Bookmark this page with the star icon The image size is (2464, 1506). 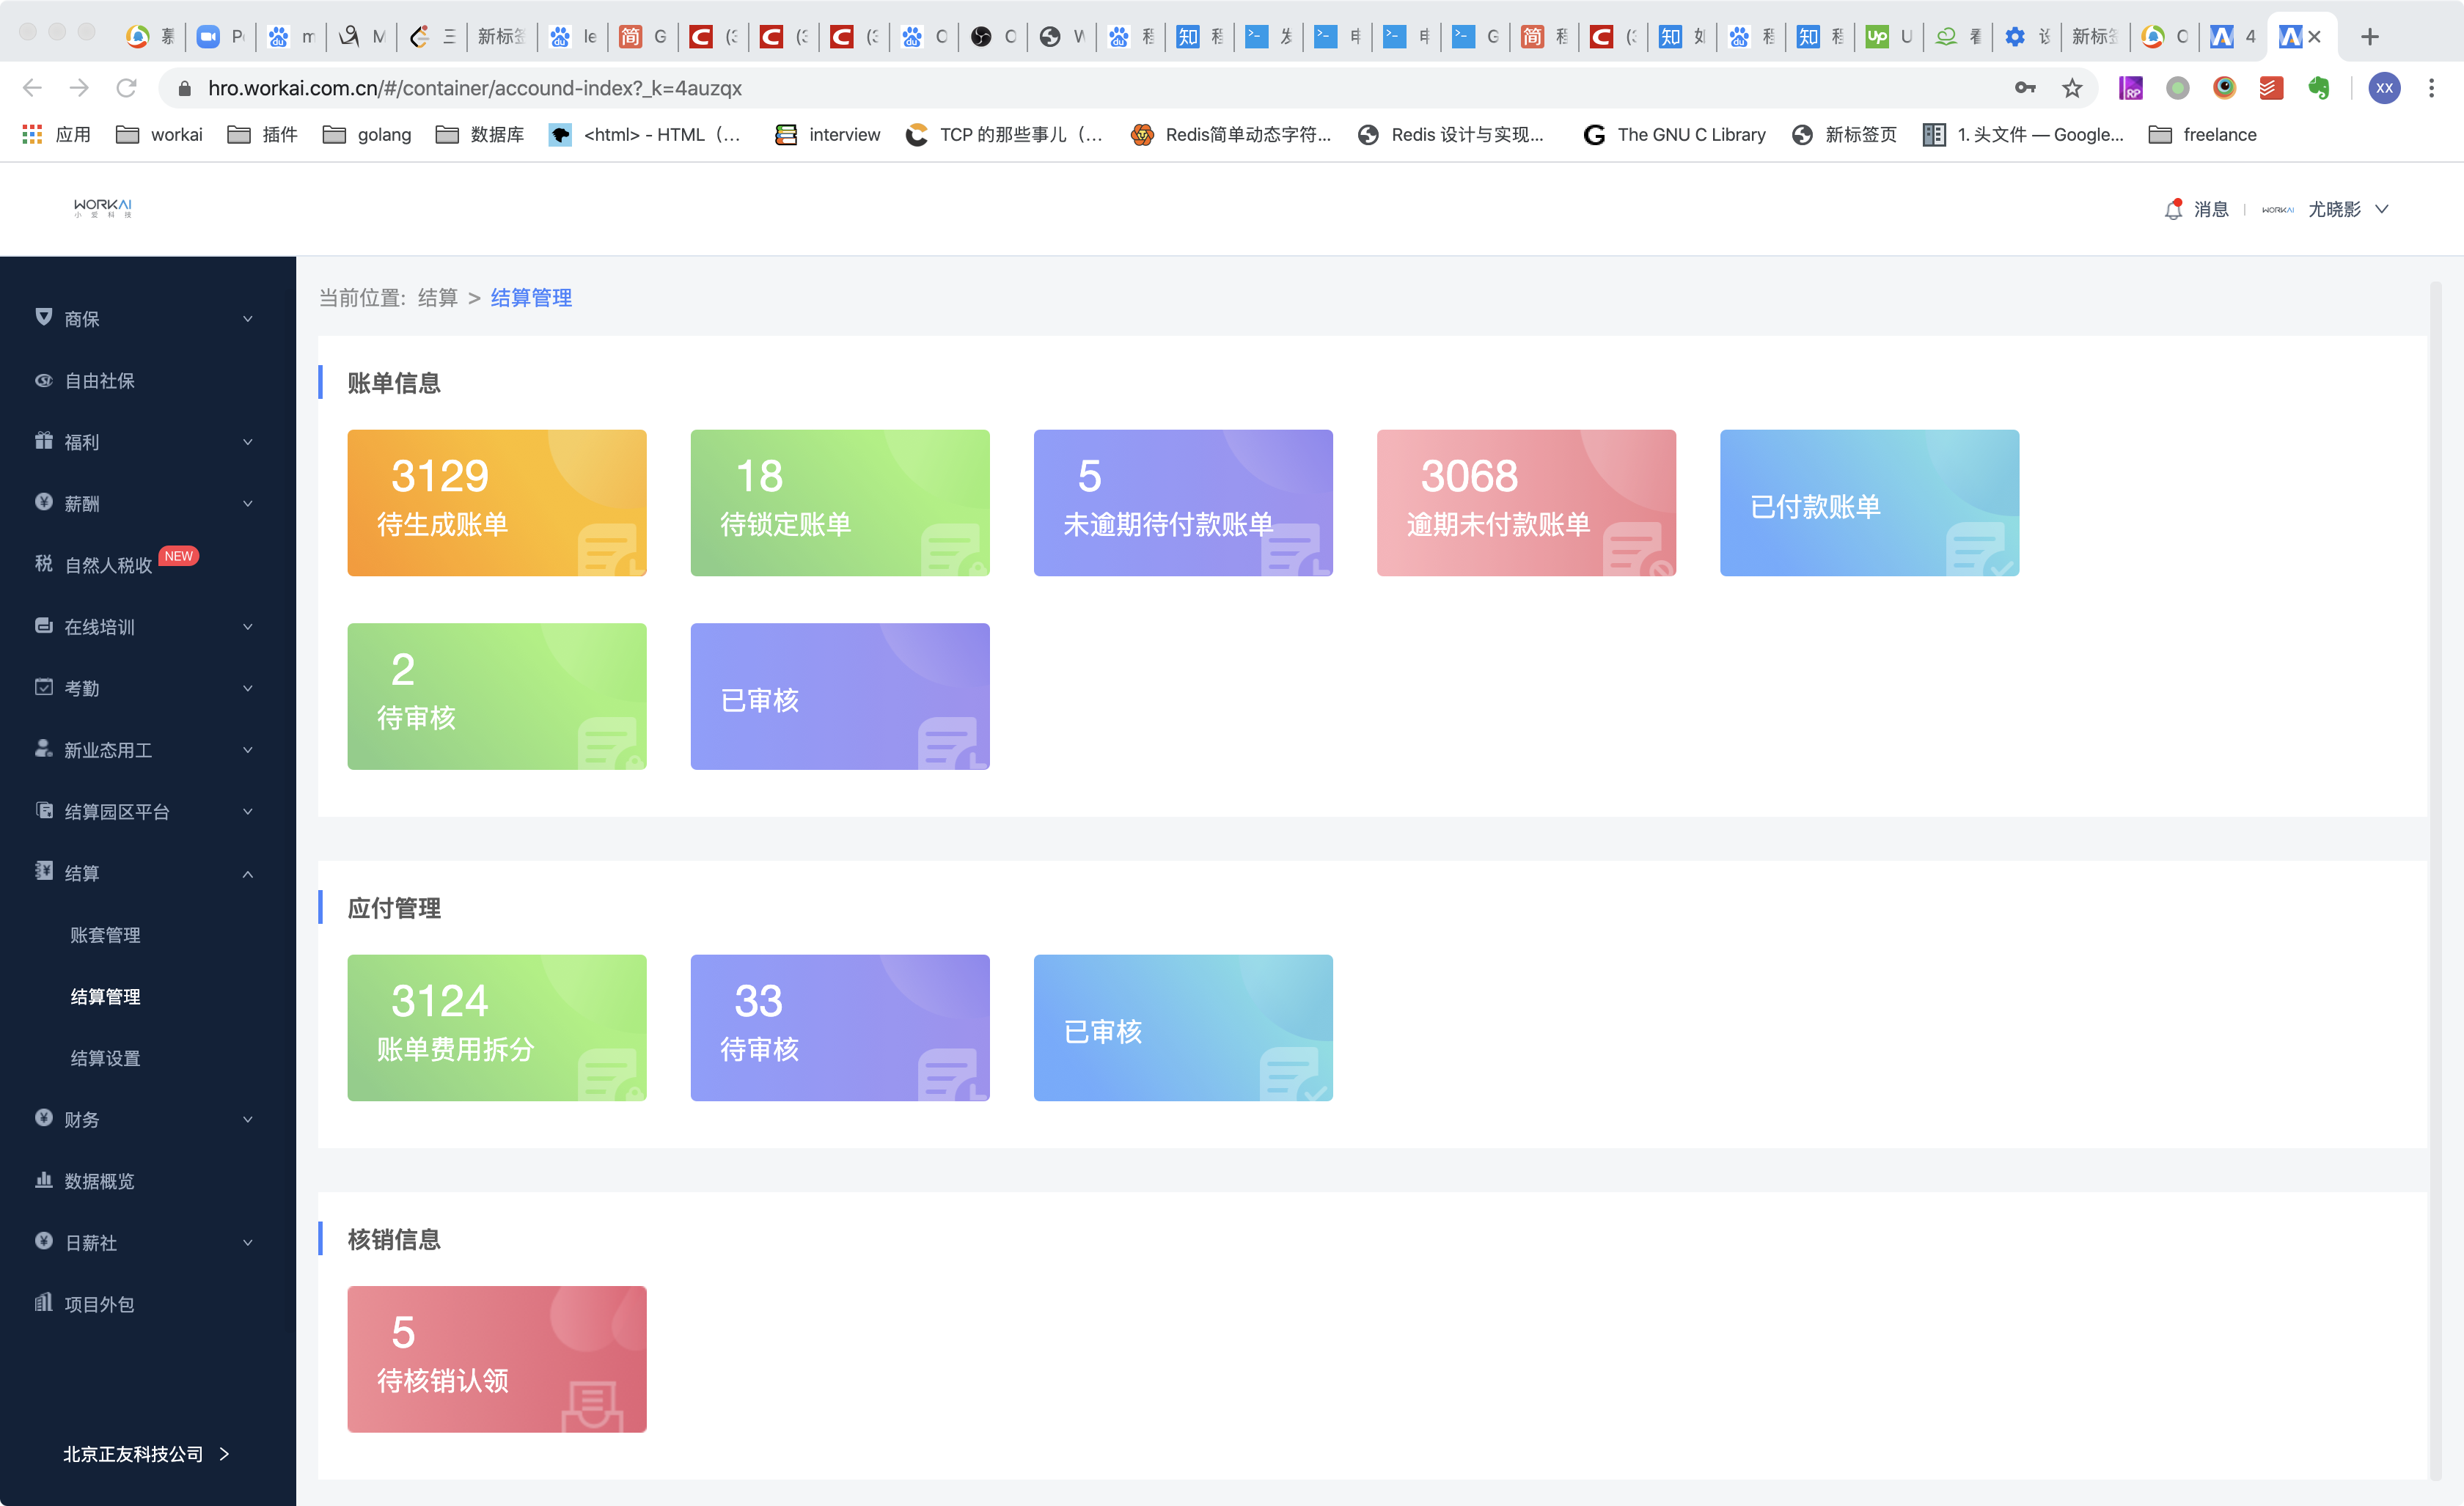[2072, 88]
